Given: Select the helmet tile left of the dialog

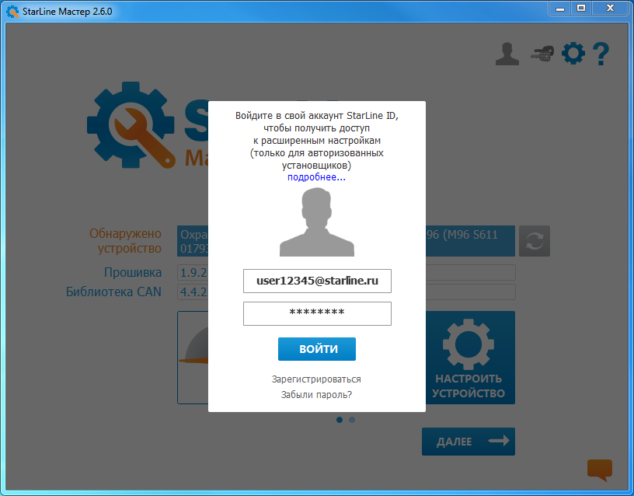Looking at the screenshot, I should [x=193, y=358].
